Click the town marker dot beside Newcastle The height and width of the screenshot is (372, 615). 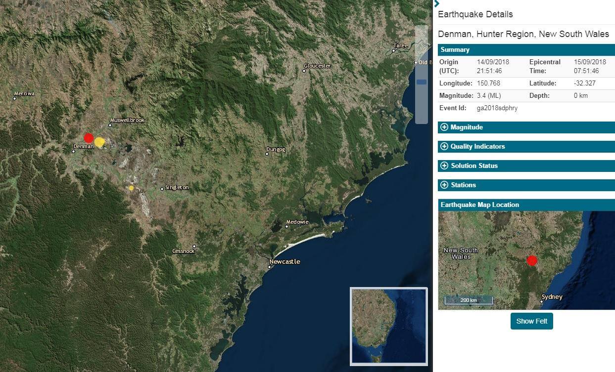coord(269,266)
